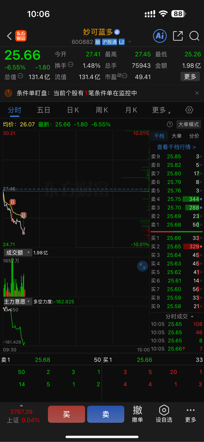The image size is (204, 442).
Task: Tap the 10:05 trade at 25.66
Action: click(176, 349)
